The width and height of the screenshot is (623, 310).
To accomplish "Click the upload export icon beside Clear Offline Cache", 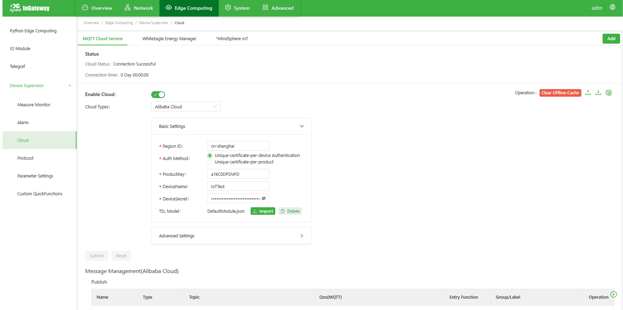I will click(x=588, y=93).
